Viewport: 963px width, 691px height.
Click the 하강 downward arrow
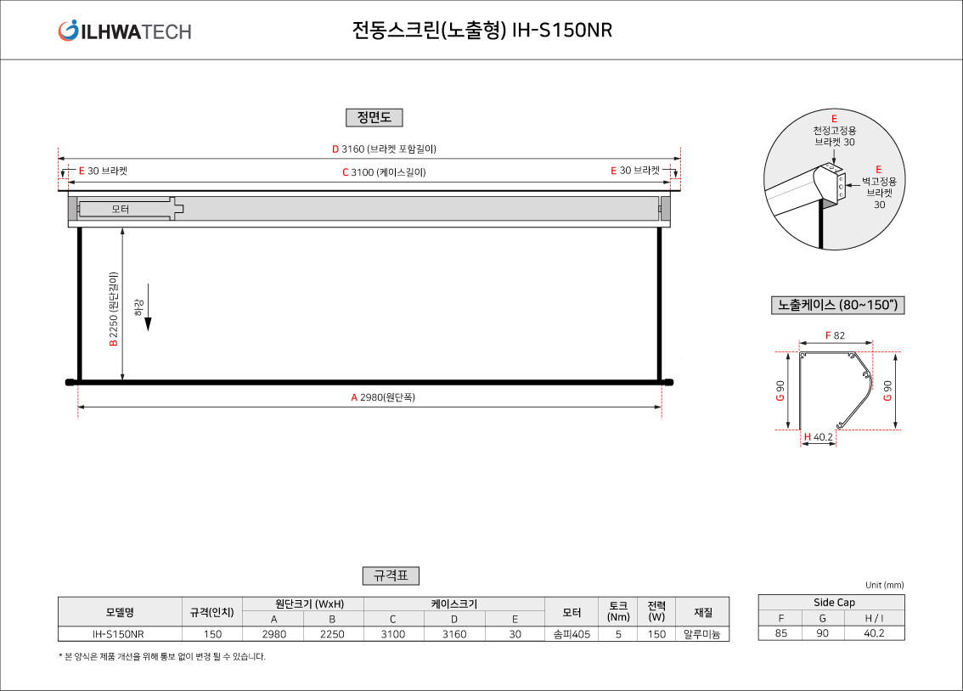pos(148,323)
